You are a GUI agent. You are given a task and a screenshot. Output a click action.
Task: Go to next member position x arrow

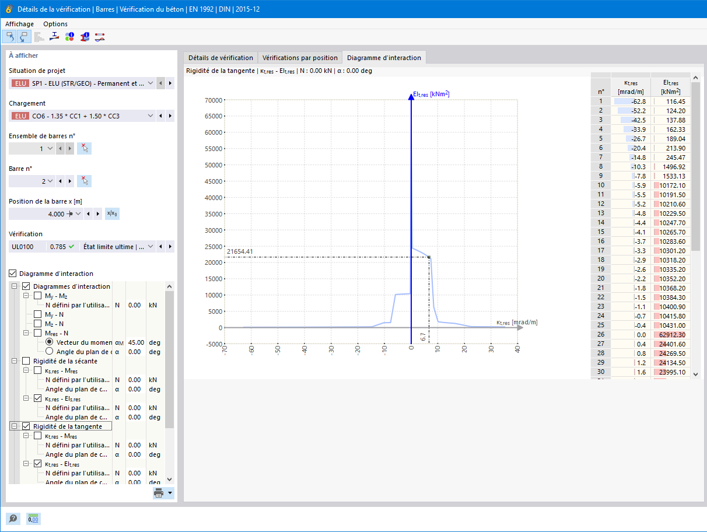click(x=97, y=214)
